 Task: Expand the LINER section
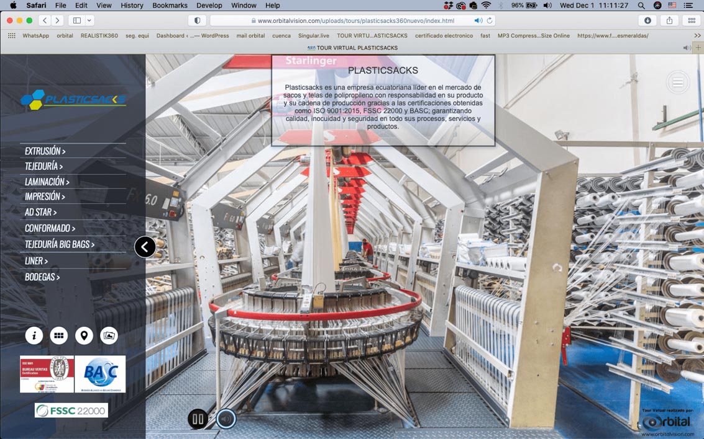pyautogui.click(x=37, y=260)
